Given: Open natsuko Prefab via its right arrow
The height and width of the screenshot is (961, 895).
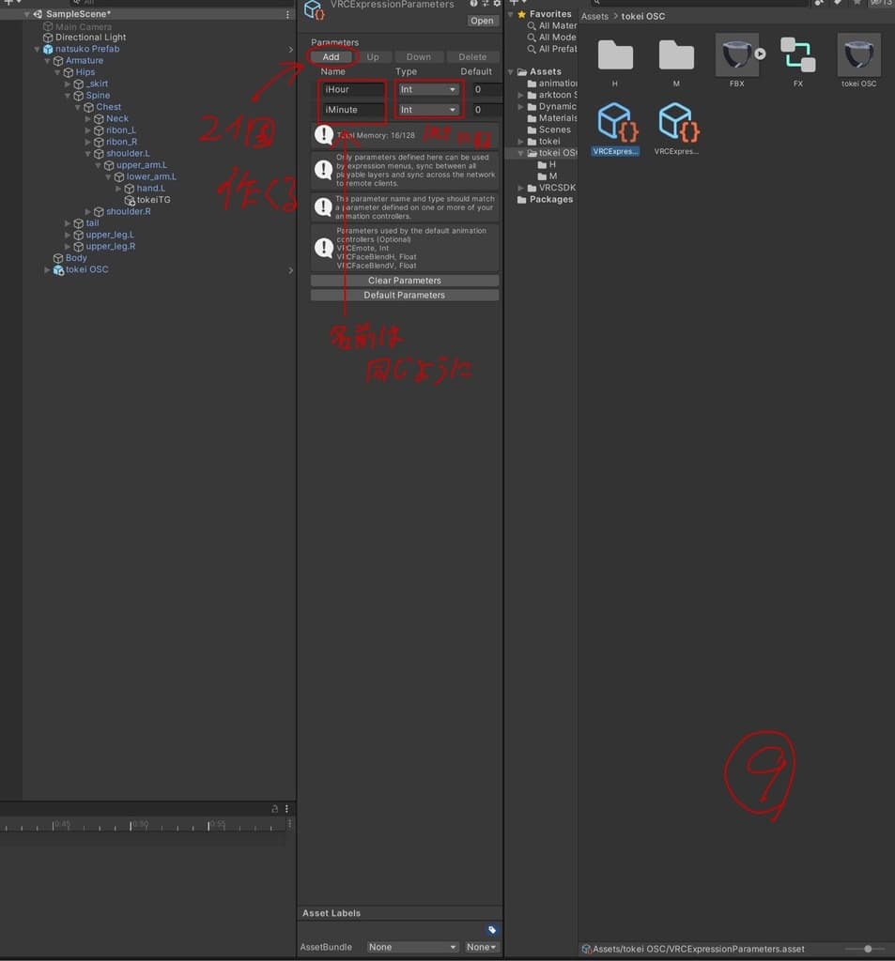Looking at the screenshot, I should click(x=291, y=49).
